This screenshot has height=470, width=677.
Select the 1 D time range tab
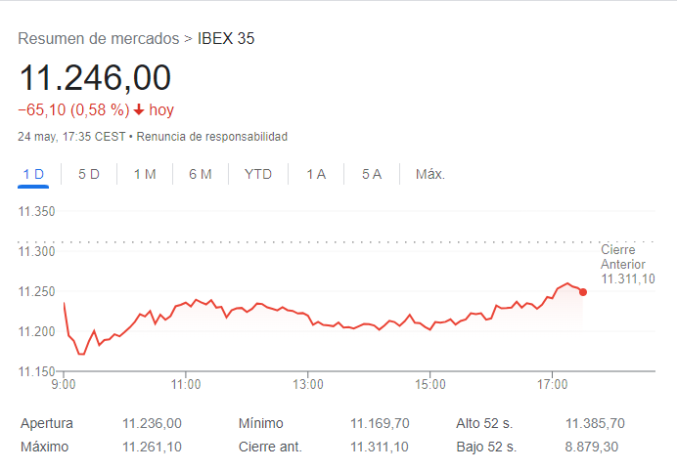point(33,174)
